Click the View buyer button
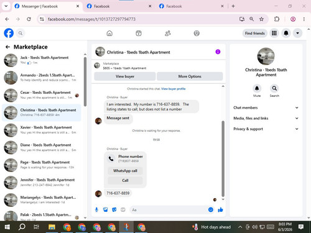 pyautogui.click(x=125, y=76)
